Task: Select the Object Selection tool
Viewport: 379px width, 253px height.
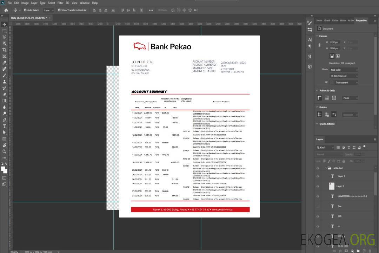Action: point(4,44)
